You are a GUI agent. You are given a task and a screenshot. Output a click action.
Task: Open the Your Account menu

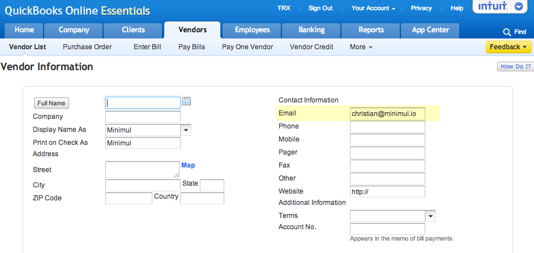click(x=373, y=8)
